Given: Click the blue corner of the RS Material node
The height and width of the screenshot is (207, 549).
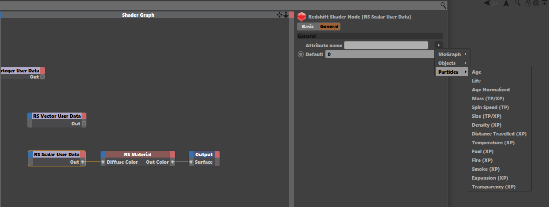Looking at the screenshot, I should point(103,154).
